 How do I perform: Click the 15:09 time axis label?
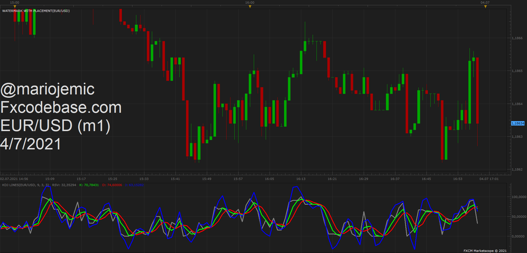(x=50, y=179)
